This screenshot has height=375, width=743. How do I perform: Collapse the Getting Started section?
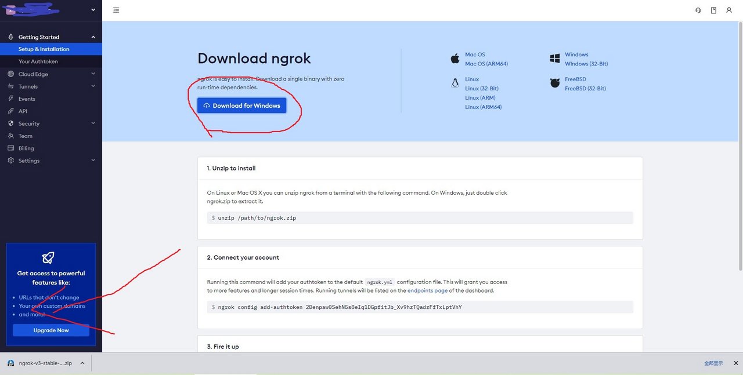pyautogui.click(x=93, y=37)
